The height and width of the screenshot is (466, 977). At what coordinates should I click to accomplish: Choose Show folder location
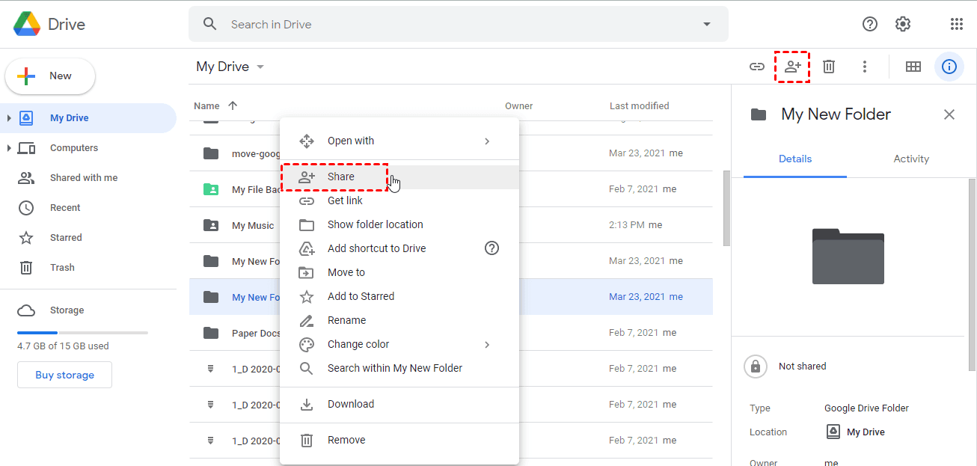pyautogui.click(x=399, y=225)
